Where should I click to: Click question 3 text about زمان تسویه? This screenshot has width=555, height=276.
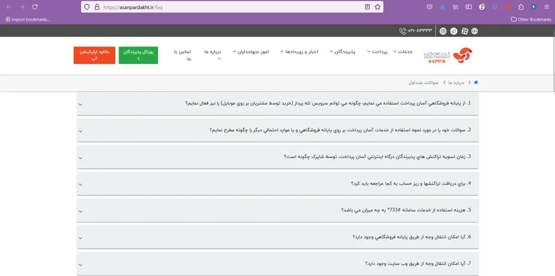pos(377,157)
